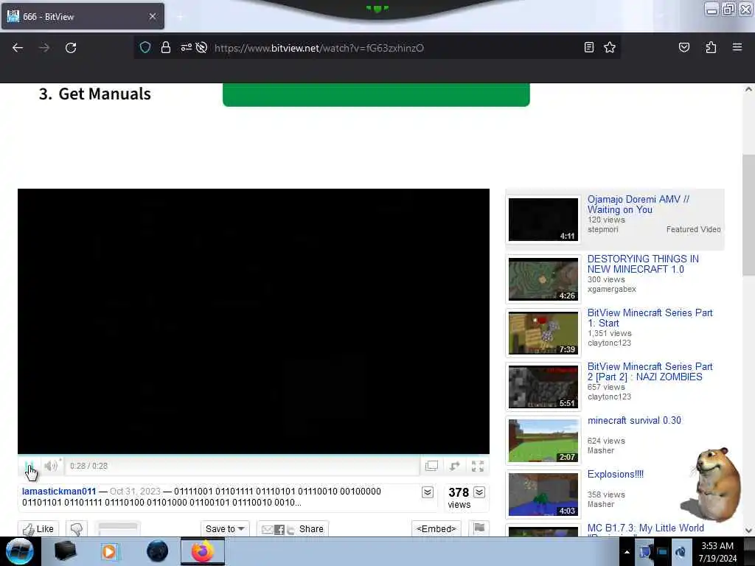Open Firefox extensions menu

[x=711, y=47]
